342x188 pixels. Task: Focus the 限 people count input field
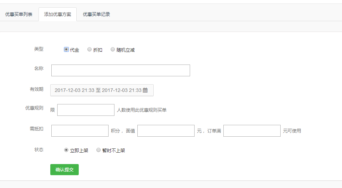point(86,110)
